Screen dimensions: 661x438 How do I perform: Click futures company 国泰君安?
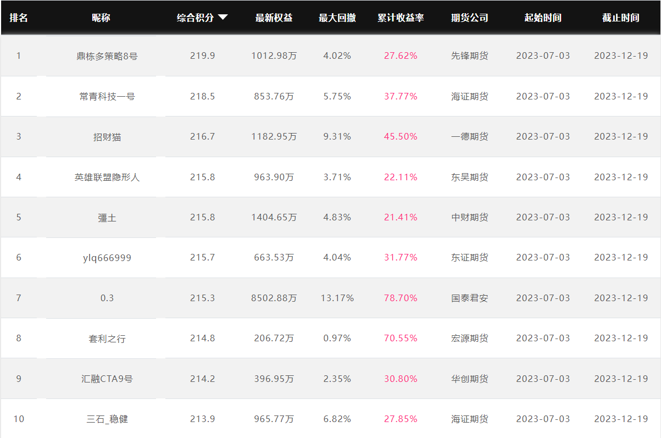pyautogui.click(x=470, y=298)
